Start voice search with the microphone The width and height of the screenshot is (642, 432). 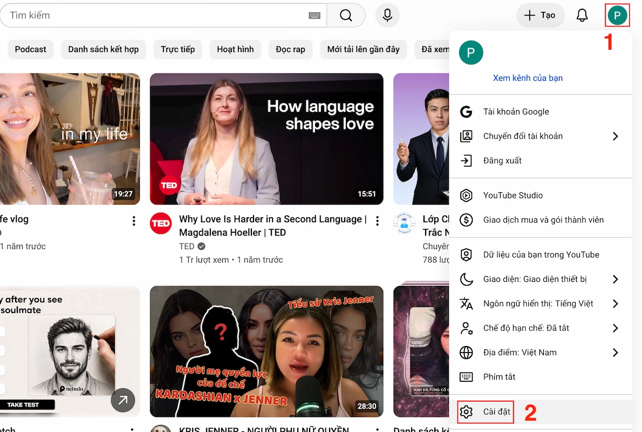click(x=387, y=16)
